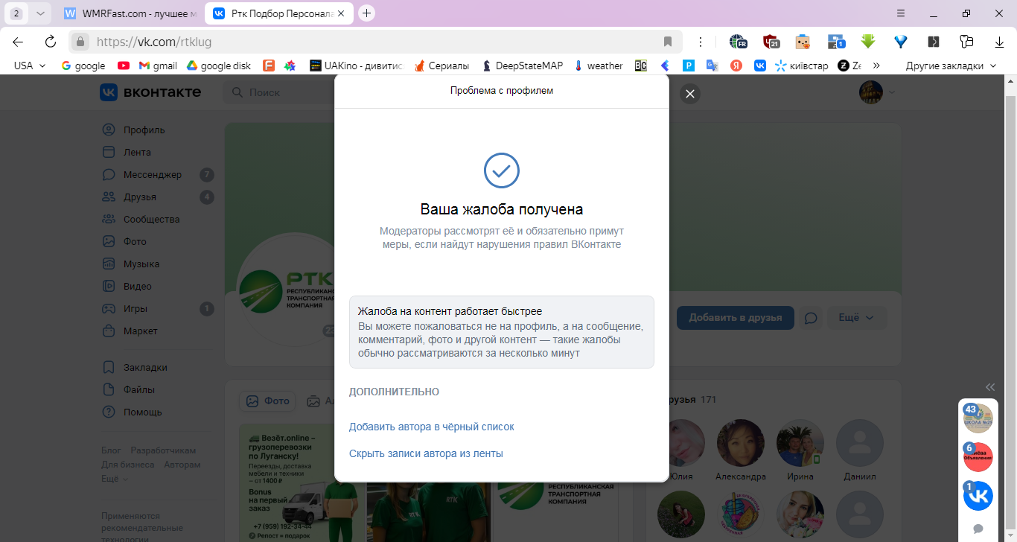
Task: Open the browser hamburger menu
Action: pyautogui.click(x=901, y=13)
